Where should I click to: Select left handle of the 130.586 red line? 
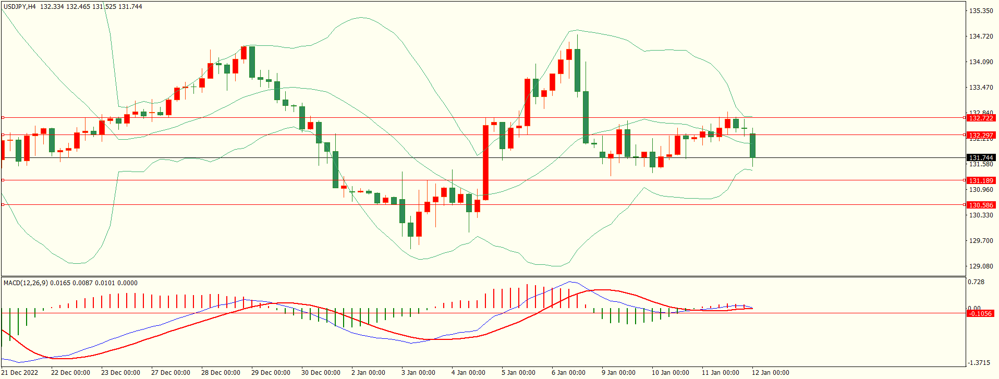pos(3,205)
